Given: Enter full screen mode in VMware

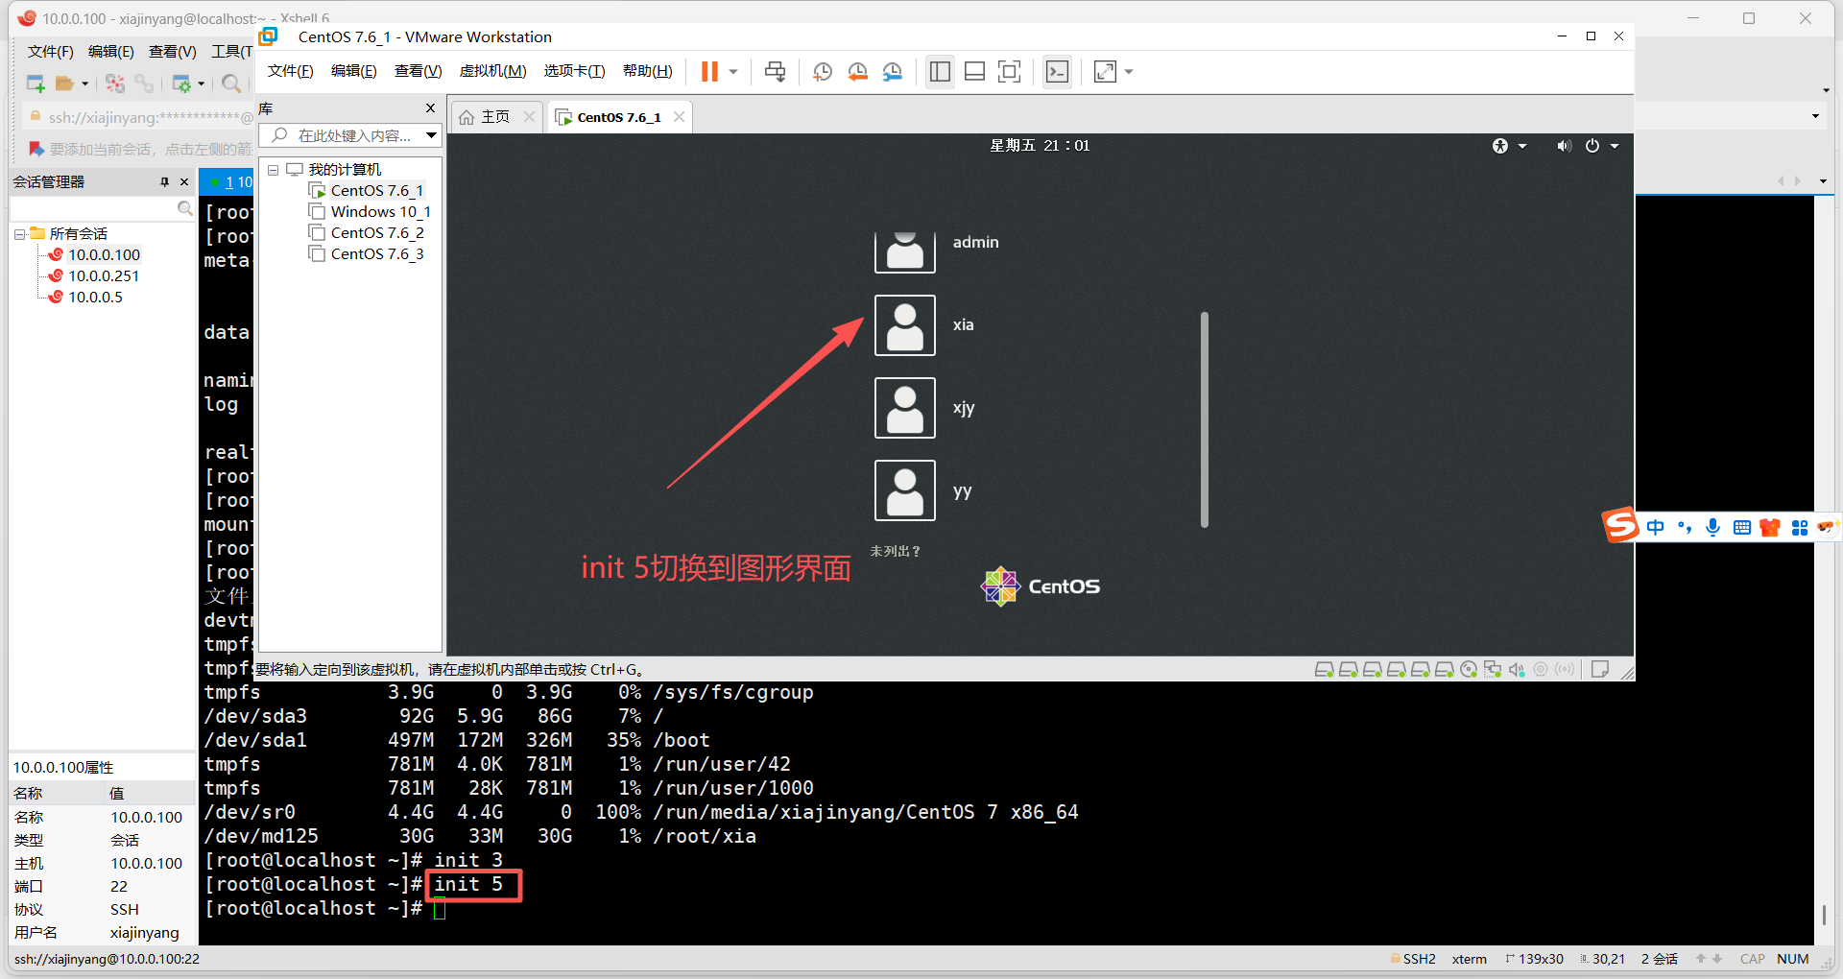Looking at the screenshot, I should (1009, 72).
